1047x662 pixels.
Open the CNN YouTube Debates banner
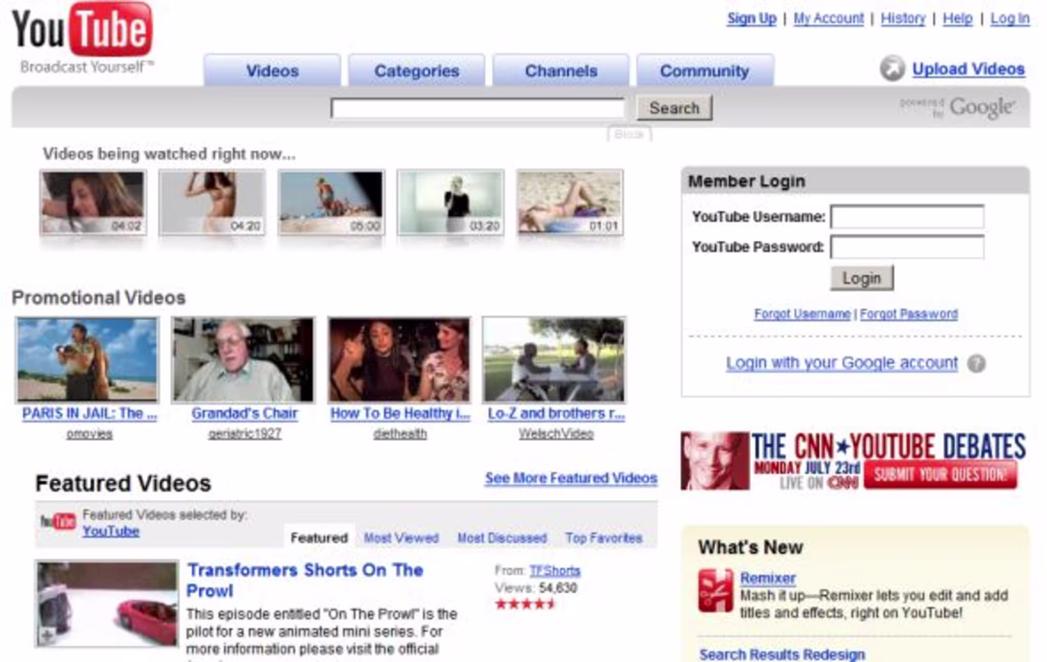coord(854,461)
